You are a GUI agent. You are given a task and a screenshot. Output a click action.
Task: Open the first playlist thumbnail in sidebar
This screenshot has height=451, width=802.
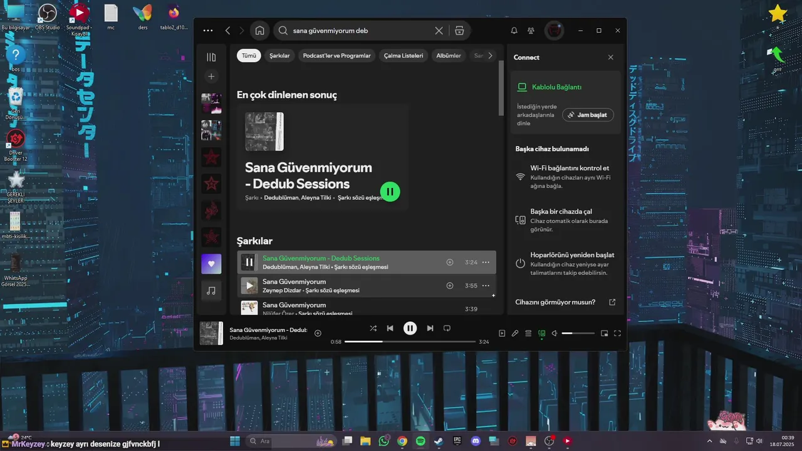pos(211,103)
